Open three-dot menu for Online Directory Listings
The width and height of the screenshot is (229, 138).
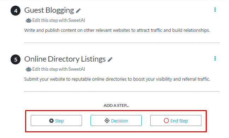tap(215, 58)
